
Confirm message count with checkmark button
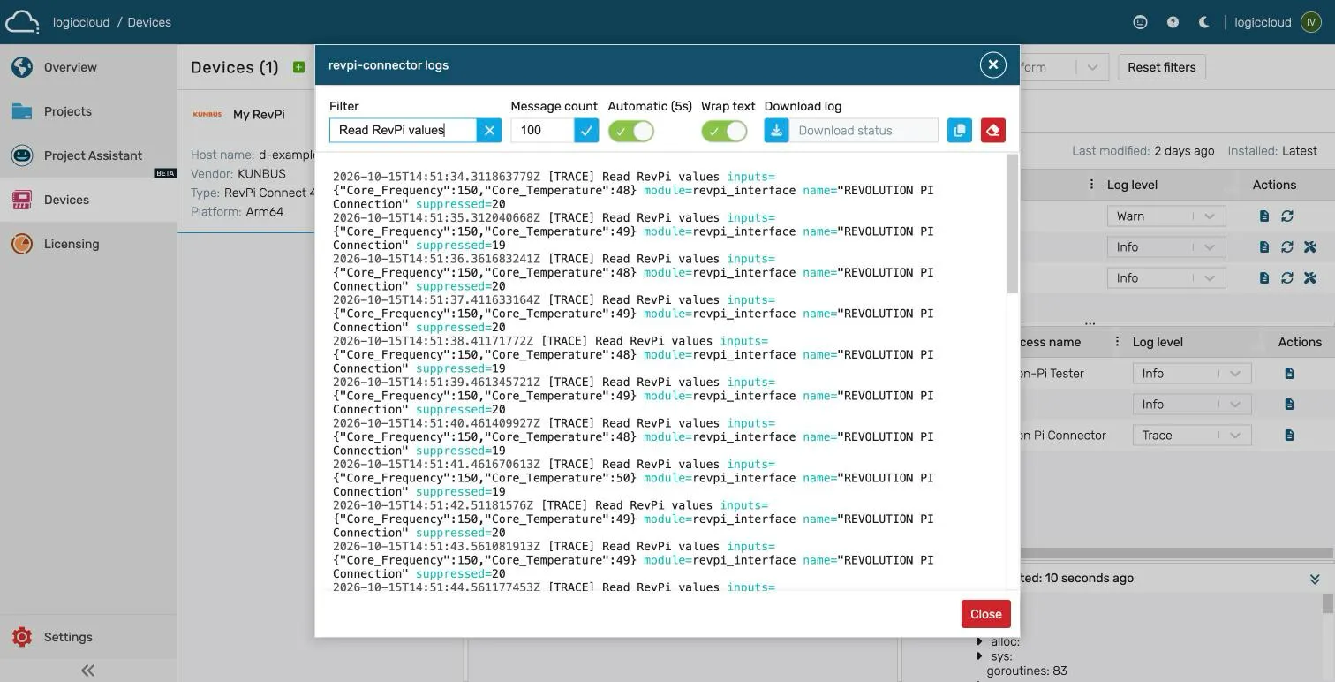pyautogui.click(x=586, y=130)
